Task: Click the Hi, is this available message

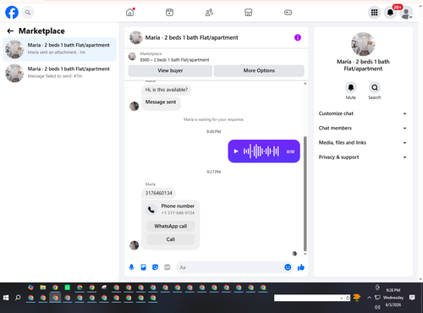Action: (x=167, y=90)
